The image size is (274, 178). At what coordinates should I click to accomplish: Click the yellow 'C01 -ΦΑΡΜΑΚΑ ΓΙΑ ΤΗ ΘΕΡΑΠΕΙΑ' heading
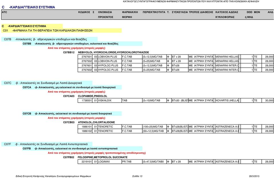[x=61, y=30]
